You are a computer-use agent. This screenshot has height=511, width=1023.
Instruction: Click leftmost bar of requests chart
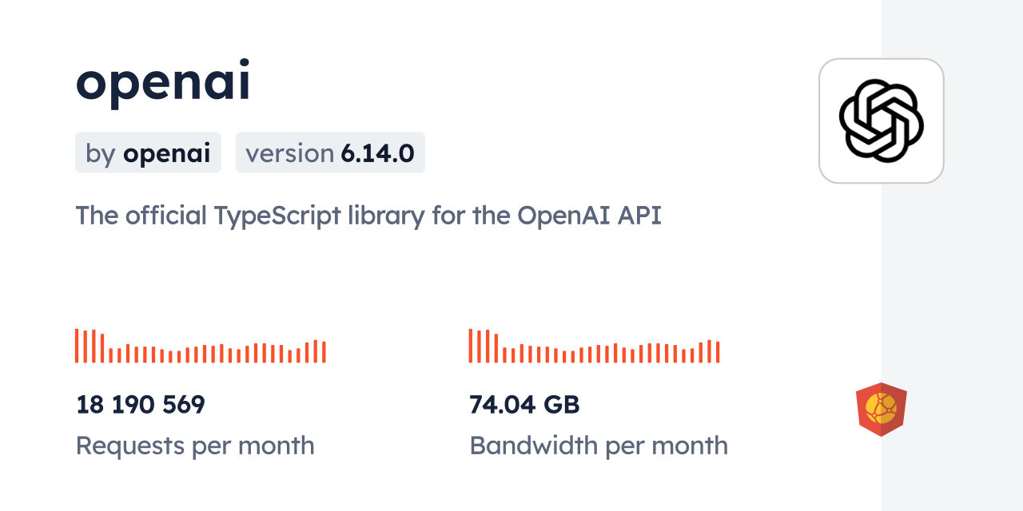77,346
